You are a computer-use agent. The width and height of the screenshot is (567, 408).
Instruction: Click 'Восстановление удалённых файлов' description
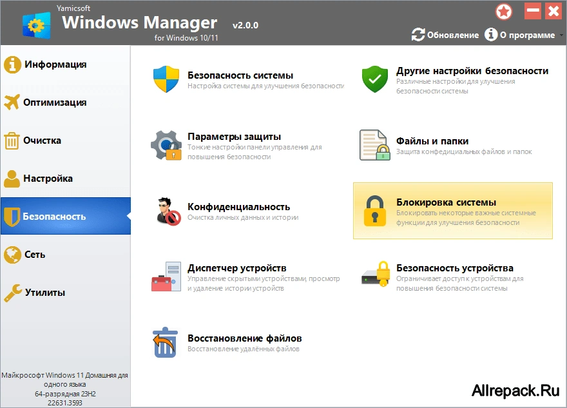coord(244,349)
